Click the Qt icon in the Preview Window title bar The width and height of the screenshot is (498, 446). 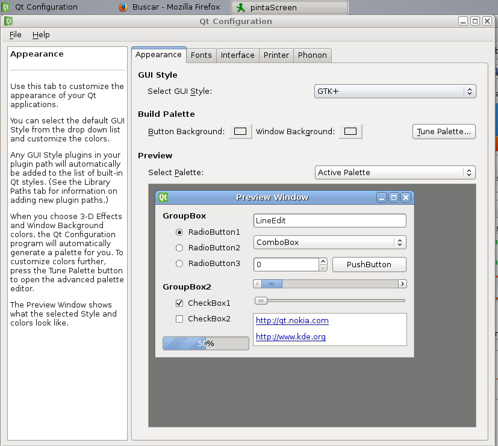pos(163,197)
